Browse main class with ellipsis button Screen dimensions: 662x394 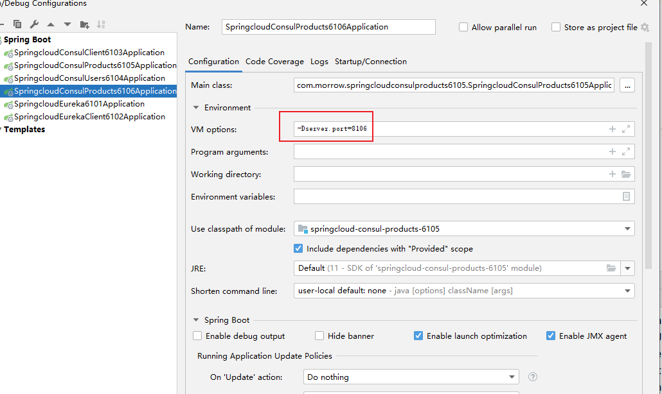tap(627, 85)
